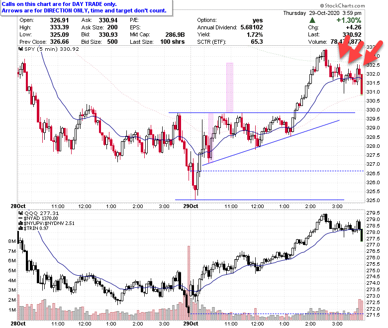Click the QQQ 277.31 legend label

pyautogui.click(x=42, y=214)
